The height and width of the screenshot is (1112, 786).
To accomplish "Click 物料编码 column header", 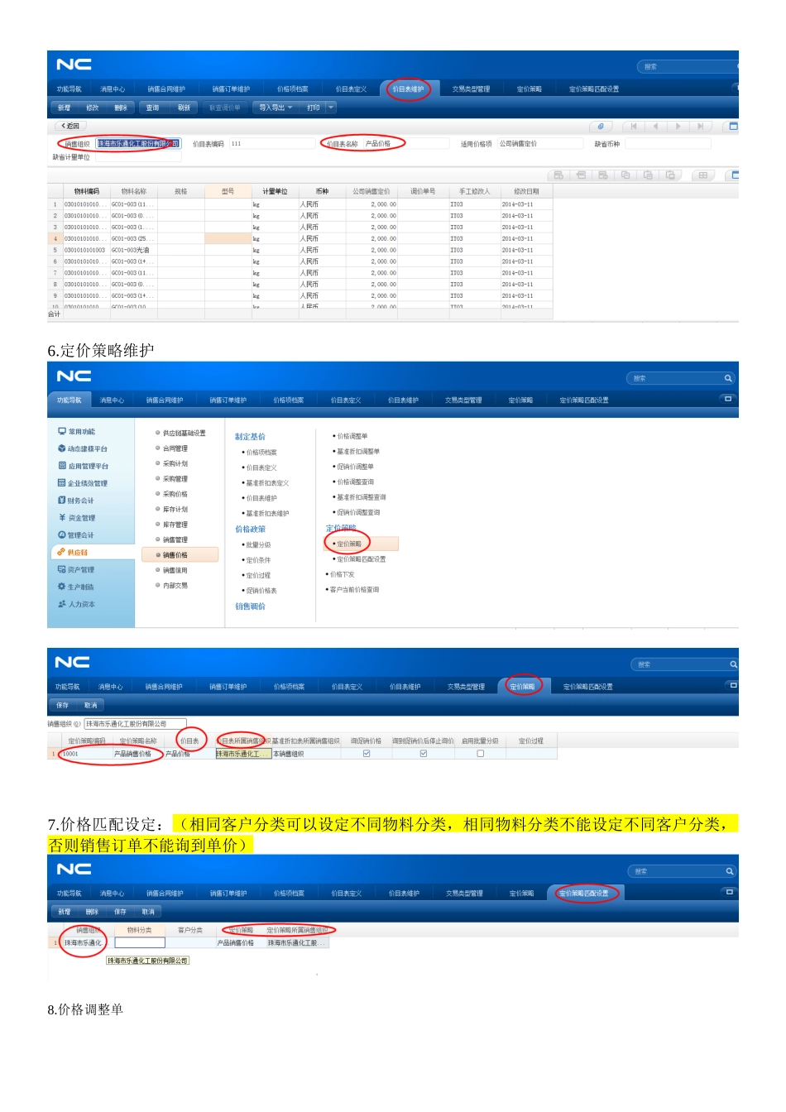I will (x=86, y=191).
